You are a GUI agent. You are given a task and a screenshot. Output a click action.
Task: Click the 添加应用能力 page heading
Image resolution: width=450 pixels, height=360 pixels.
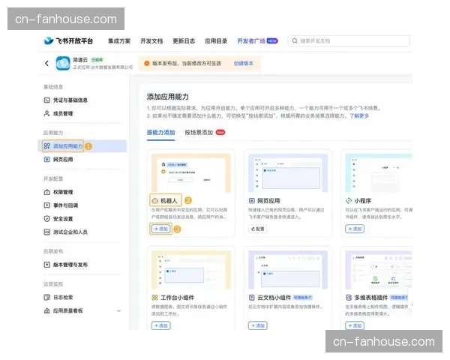167,97
